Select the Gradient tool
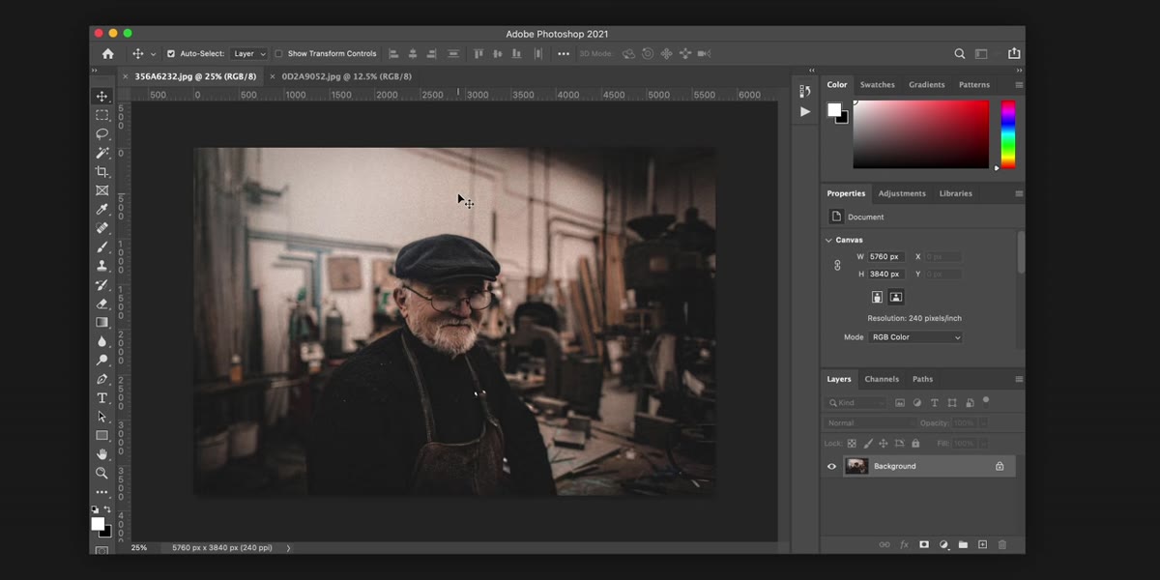Viewport: 1160px width, 580px height. click(x=101, y=322)
